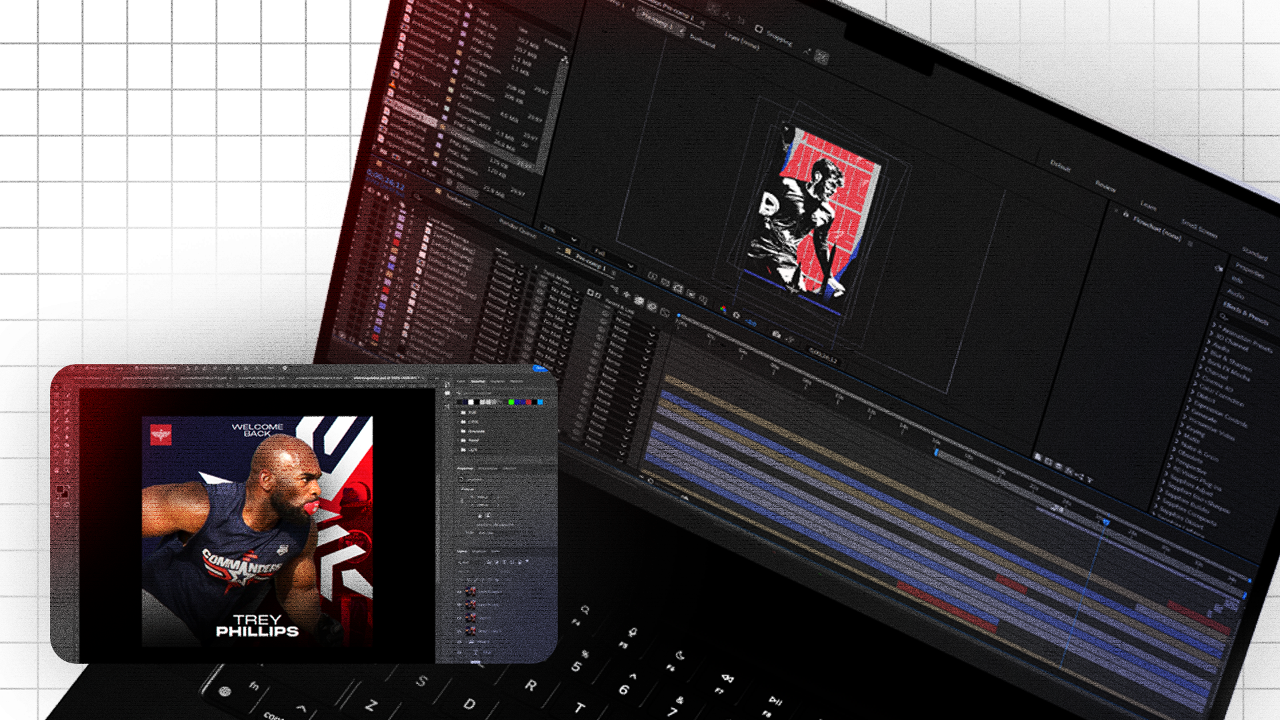Open the Flowchart panel menu icon
Screen dimensions: 1280x720
[1190, 243]
